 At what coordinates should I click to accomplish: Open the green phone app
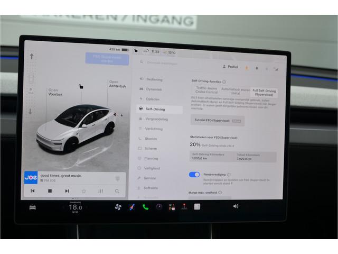(x=146, y=207)
